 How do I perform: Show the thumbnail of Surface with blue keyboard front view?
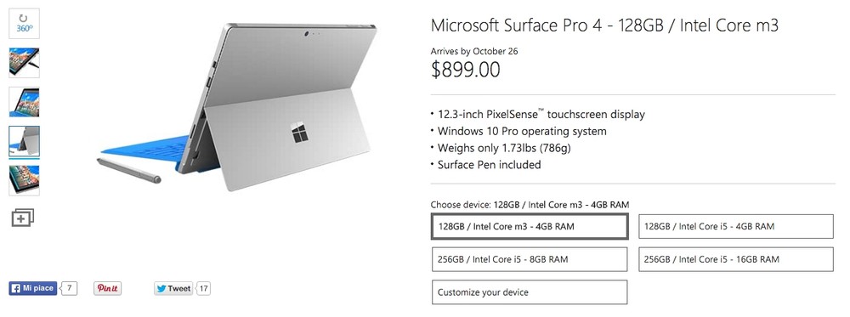(25, 102)
